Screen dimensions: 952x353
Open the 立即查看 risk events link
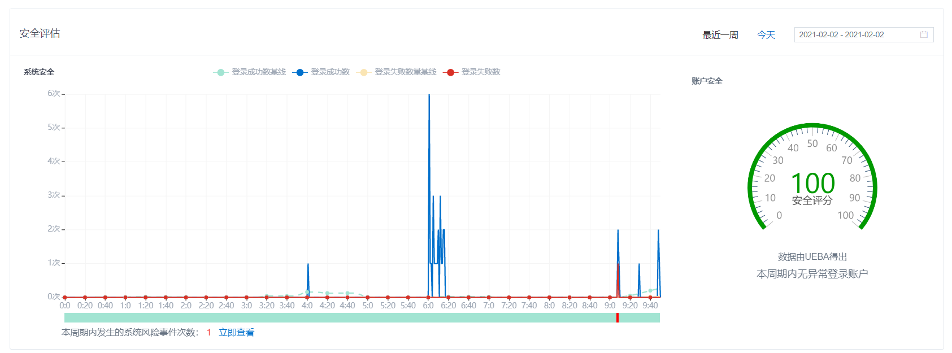[x=236, y=333]
